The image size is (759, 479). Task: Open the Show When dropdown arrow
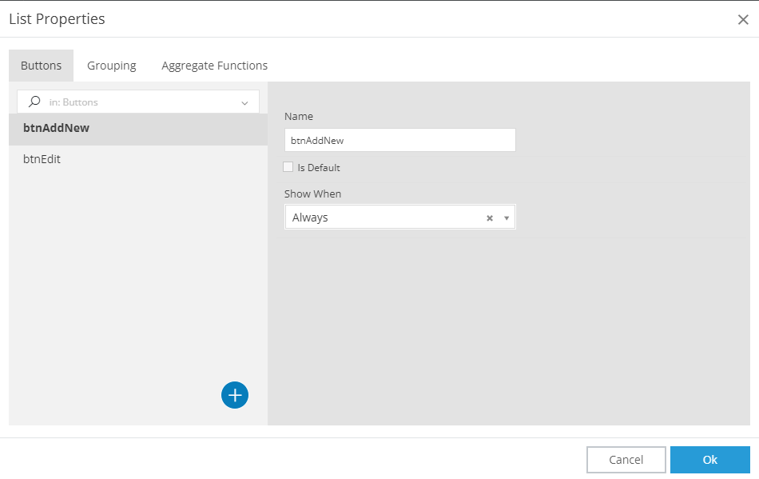507,218
